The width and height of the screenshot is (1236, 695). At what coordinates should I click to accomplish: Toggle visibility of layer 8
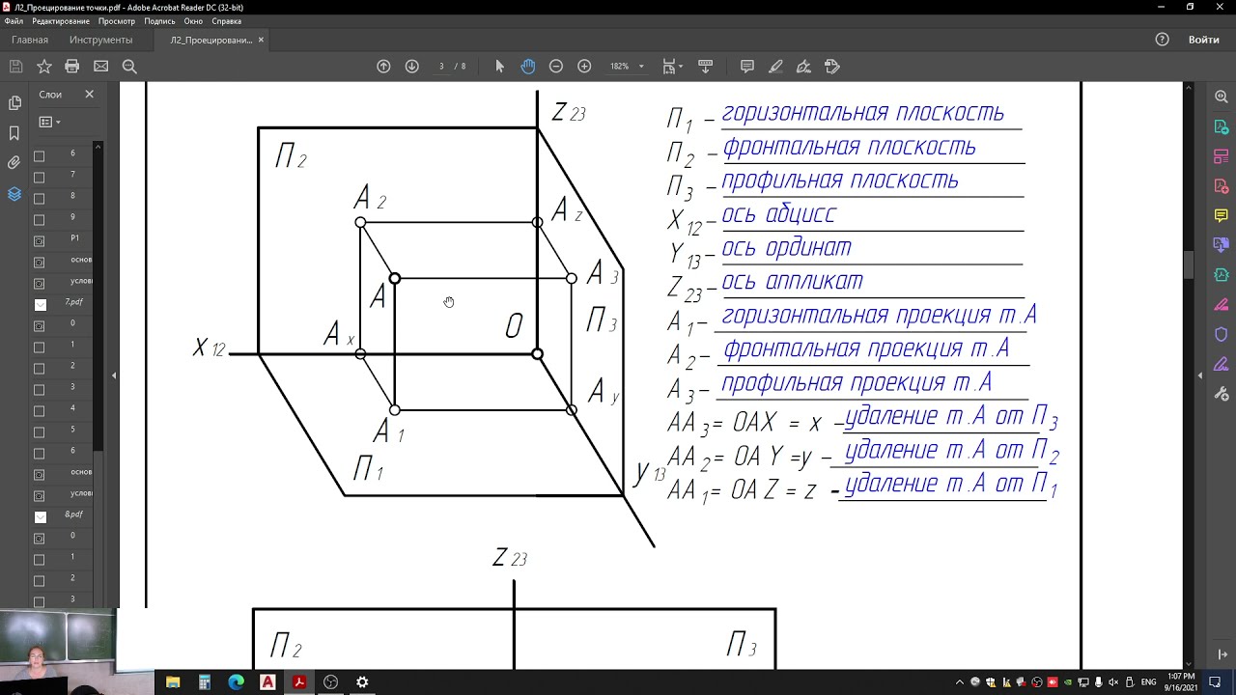[x=40, y=199]
